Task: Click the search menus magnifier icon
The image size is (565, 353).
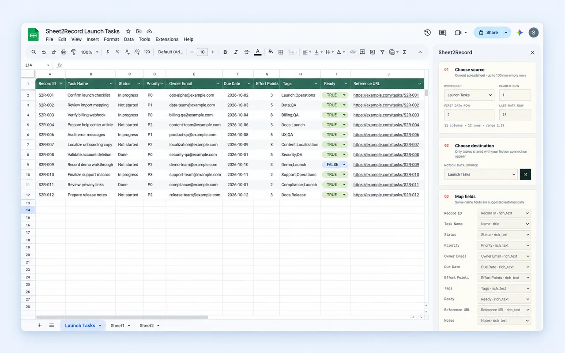Action: pos(34,52)
